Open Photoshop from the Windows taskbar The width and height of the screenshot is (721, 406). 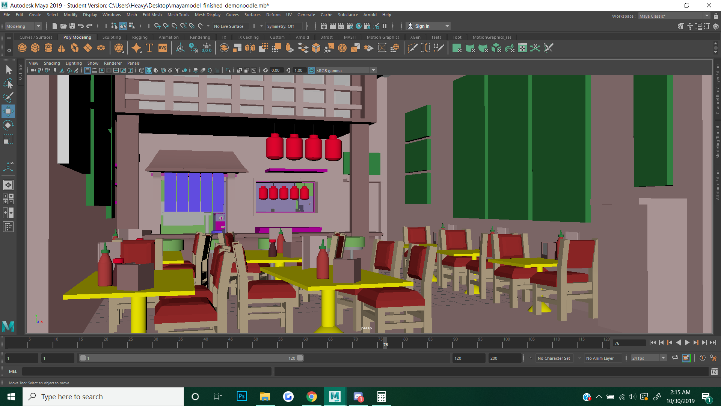pyautogui.click(x=241, y=396)
